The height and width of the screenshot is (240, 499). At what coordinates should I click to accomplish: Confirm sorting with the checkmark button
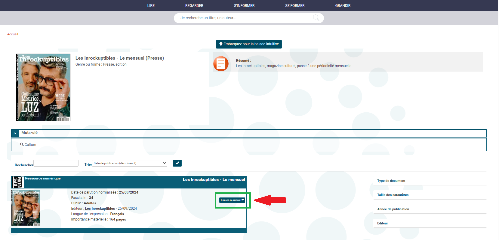click(x=177, y=163)
